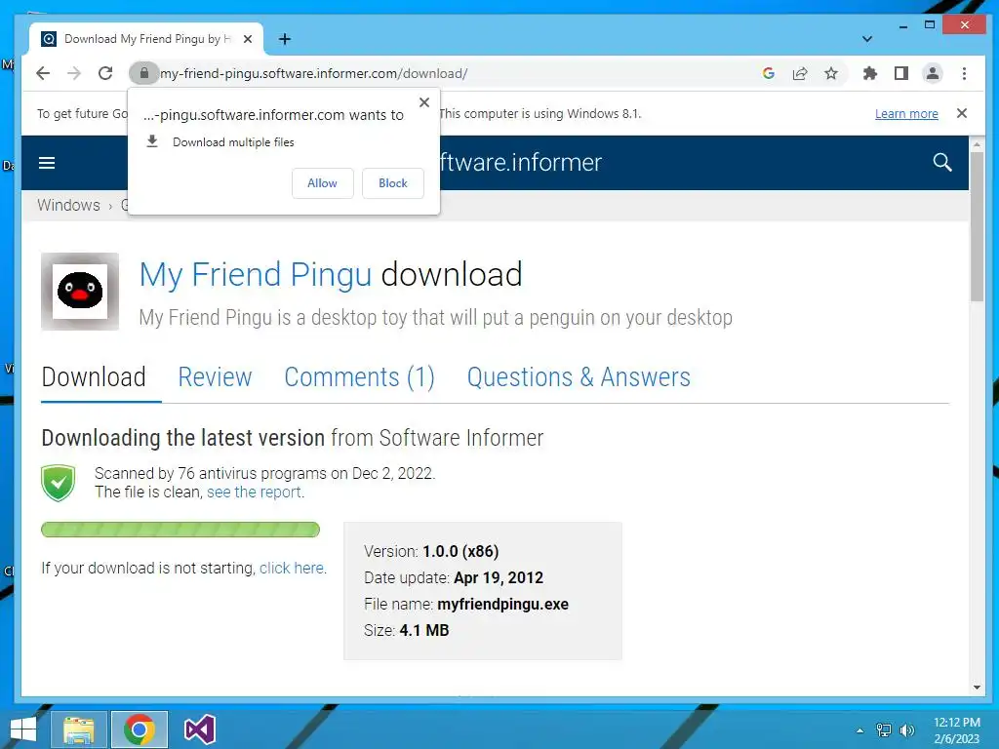
Task: Close the download permission popup
Action: 424,101
